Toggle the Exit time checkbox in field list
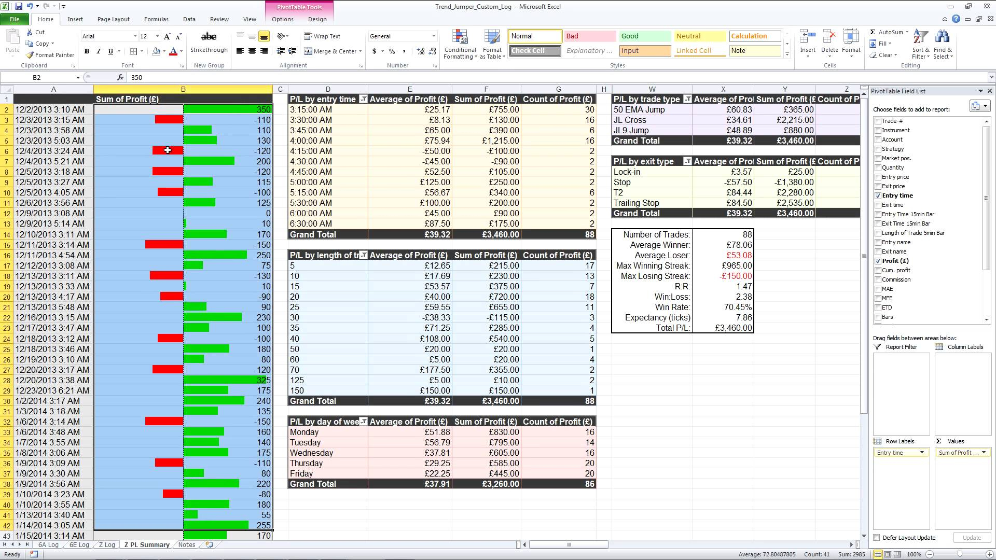Viewport: 996px width, 560px height. tap(878, 205)
